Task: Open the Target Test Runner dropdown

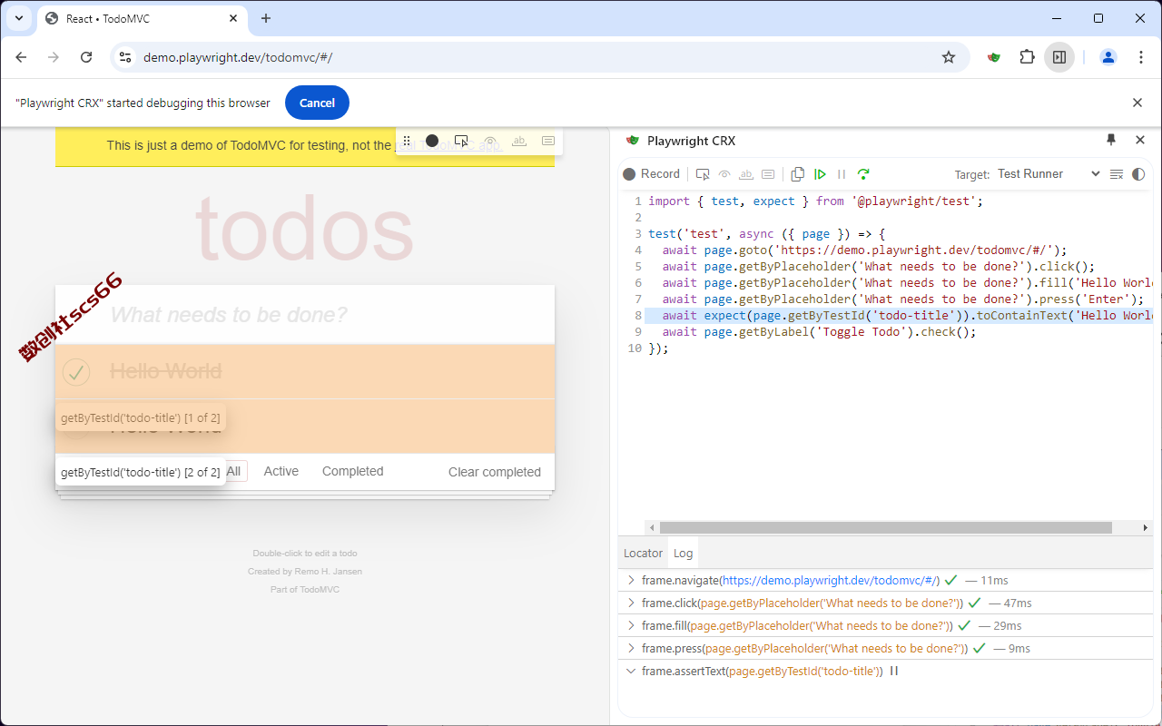Action: point(1049,174)
